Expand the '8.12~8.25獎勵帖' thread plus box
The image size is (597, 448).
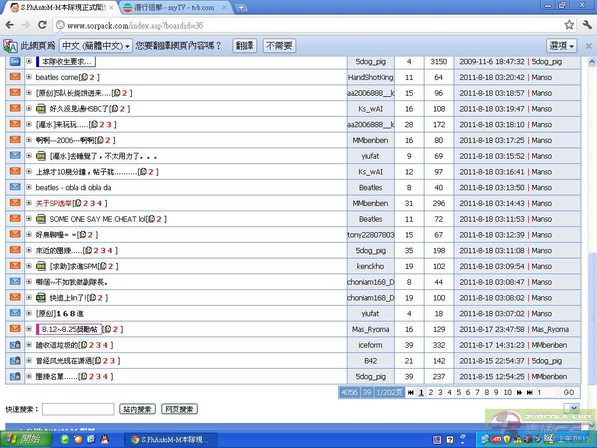[29, 329]
